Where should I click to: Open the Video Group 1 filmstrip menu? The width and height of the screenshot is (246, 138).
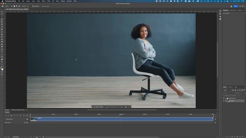(x=27, y=119)
